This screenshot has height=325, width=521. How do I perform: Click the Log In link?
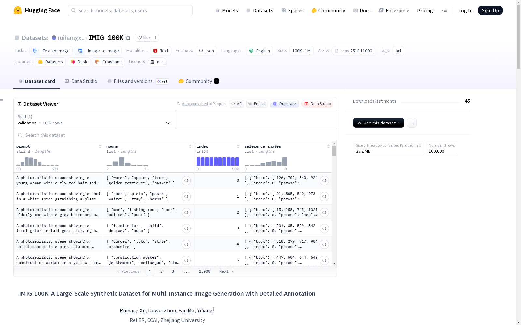point(465,10)
